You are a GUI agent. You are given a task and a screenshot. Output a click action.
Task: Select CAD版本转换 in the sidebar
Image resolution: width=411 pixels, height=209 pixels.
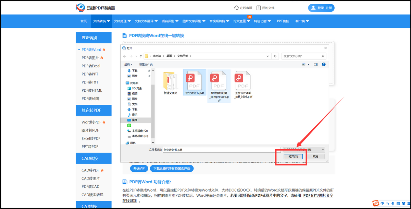(x=92, y=195)
